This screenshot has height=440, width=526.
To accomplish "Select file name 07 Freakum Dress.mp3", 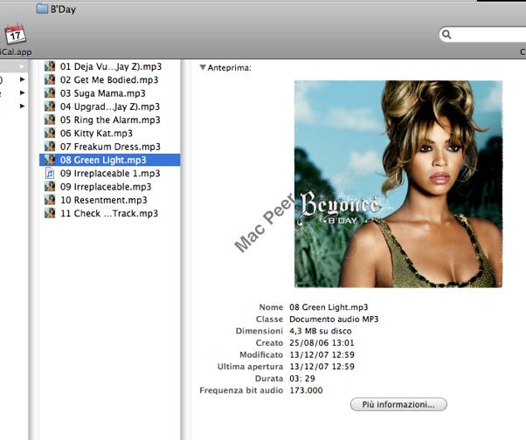I will point(110,147).
